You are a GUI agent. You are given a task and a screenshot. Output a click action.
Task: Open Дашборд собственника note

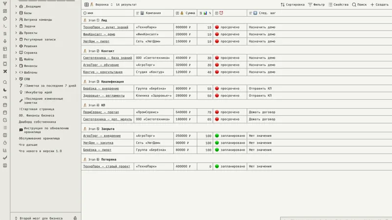[37, 122]
